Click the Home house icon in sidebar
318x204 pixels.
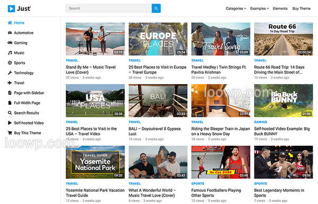click(x=10, y=23)
